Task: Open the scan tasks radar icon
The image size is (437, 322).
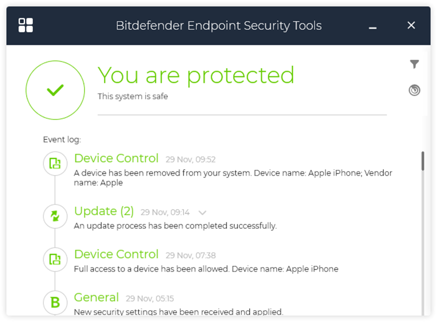Action: click(x=414, y=90)
